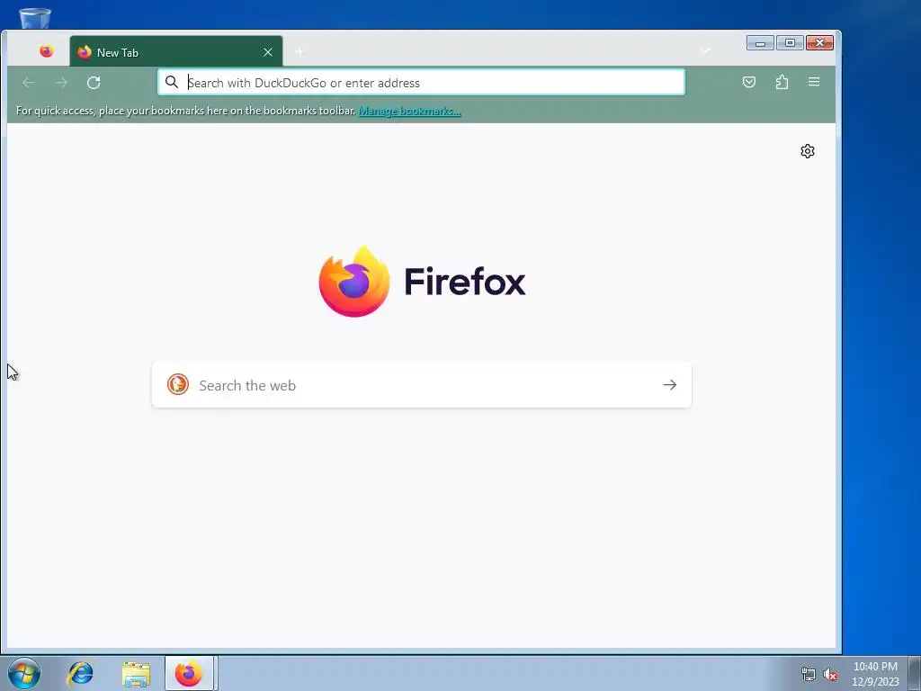Select Firefox taskbar button
The height and width of the screenshot is (691, 921).
click(x=189, y=673)
